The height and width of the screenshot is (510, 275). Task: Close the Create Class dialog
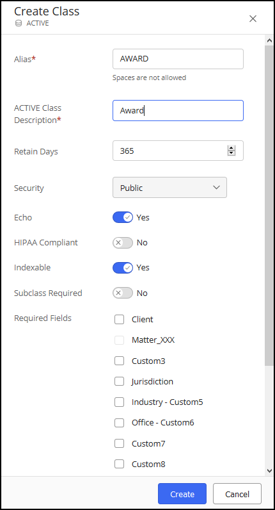(x=253, y=19)
